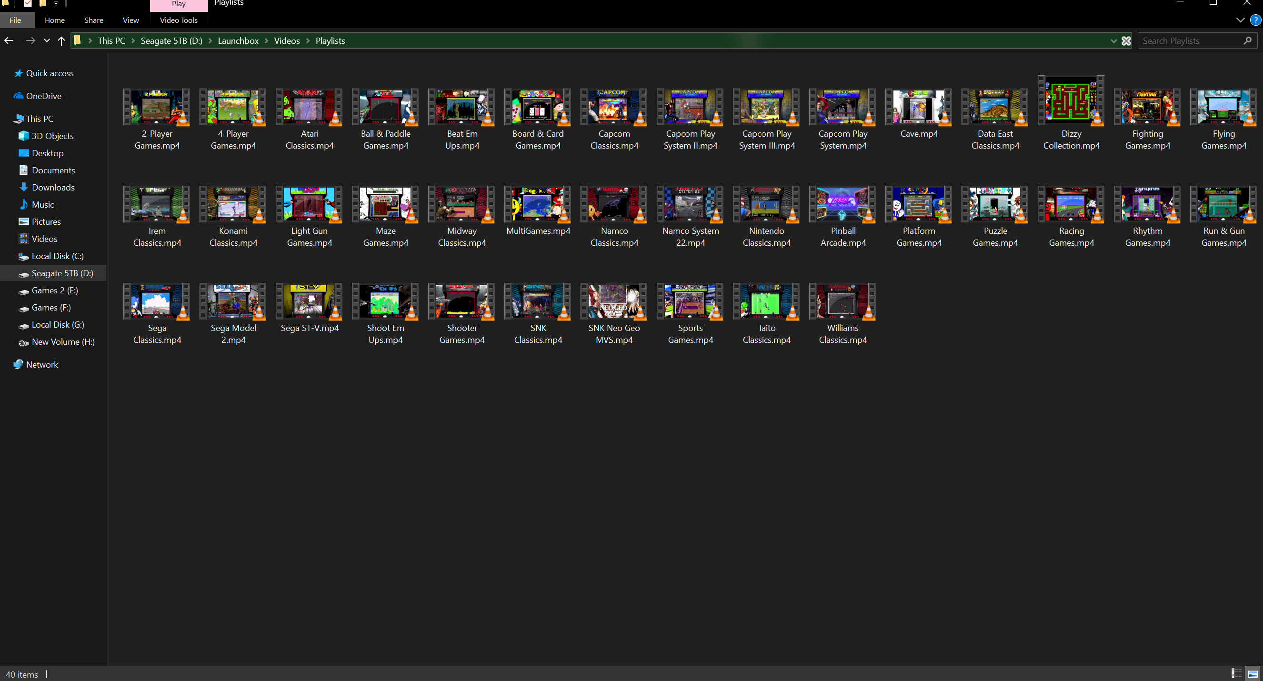Click the Downloads arrow icon
This screenshot has width=1263, height=681.
click(x=23, y=187)
